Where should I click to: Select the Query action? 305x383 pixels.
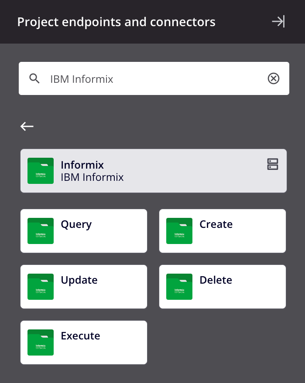tap(83, 231)
